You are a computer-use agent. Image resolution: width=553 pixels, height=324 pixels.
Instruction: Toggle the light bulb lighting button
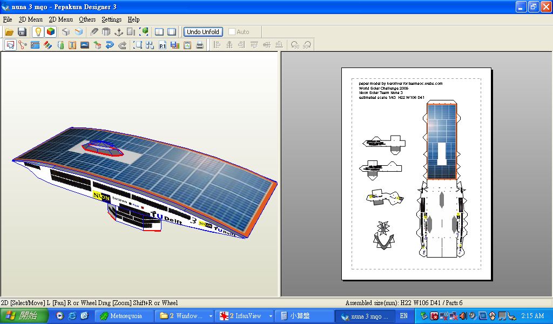click(38, 32)
